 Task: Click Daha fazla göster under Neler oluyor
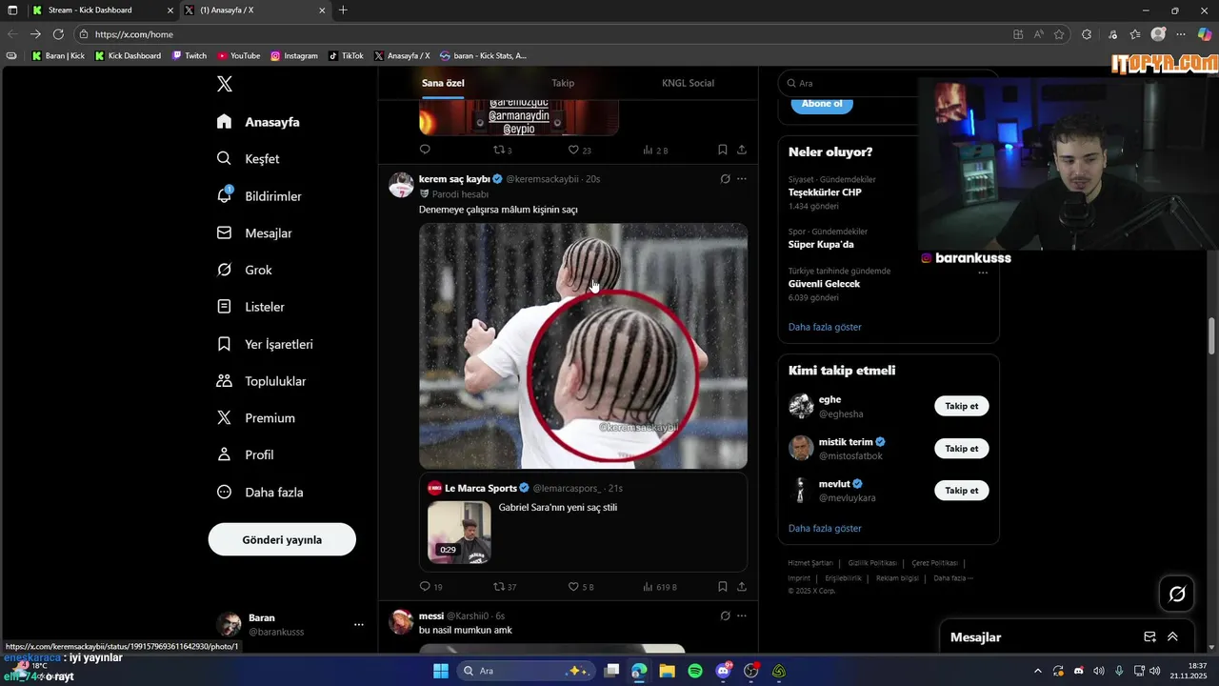(825, 327)
